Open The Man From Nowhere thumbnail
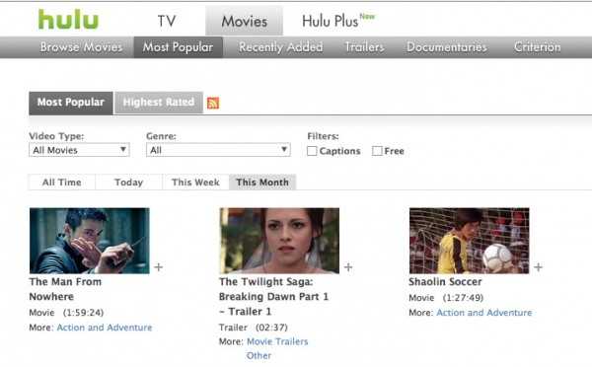Screen dimensions: 592x367 90,241
